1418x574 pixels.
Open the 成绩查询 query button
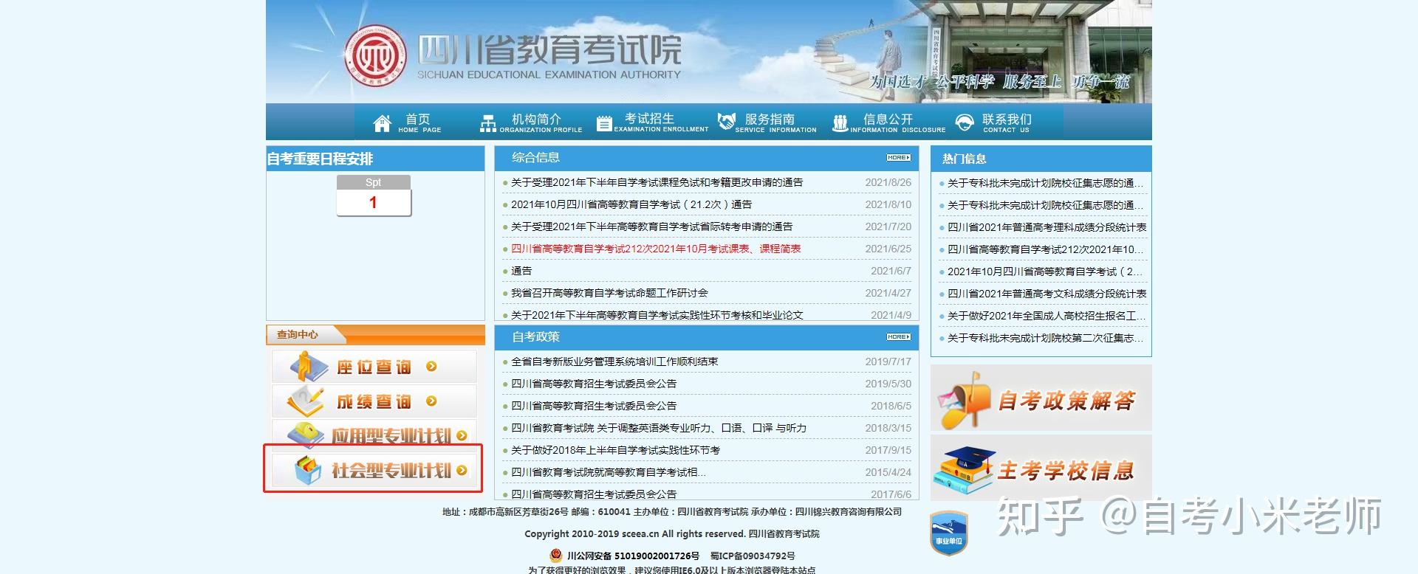click(x=374, y=401)
